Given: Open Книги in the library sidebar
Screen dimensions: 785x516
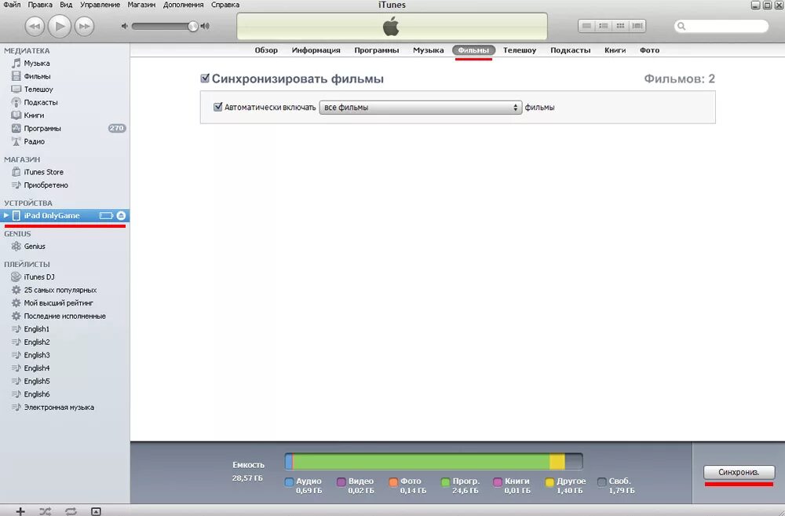Looking at the screenshot, I should click(65, 115).
